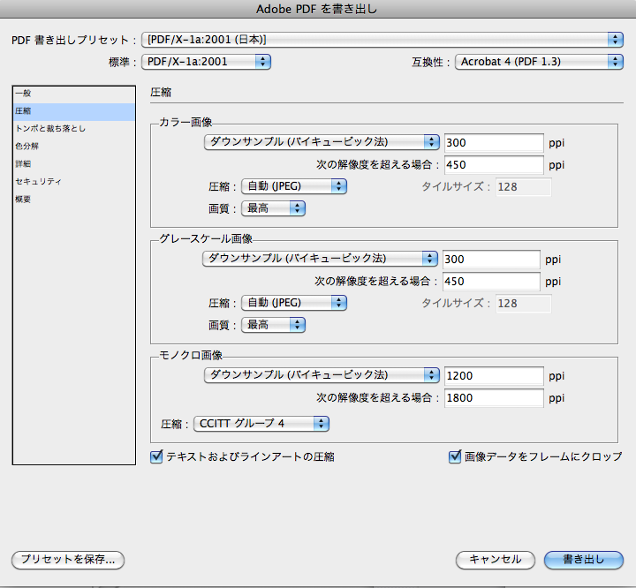Click 書き出し export button
This screenshot has height=588, width=636.
pos(583,560)
